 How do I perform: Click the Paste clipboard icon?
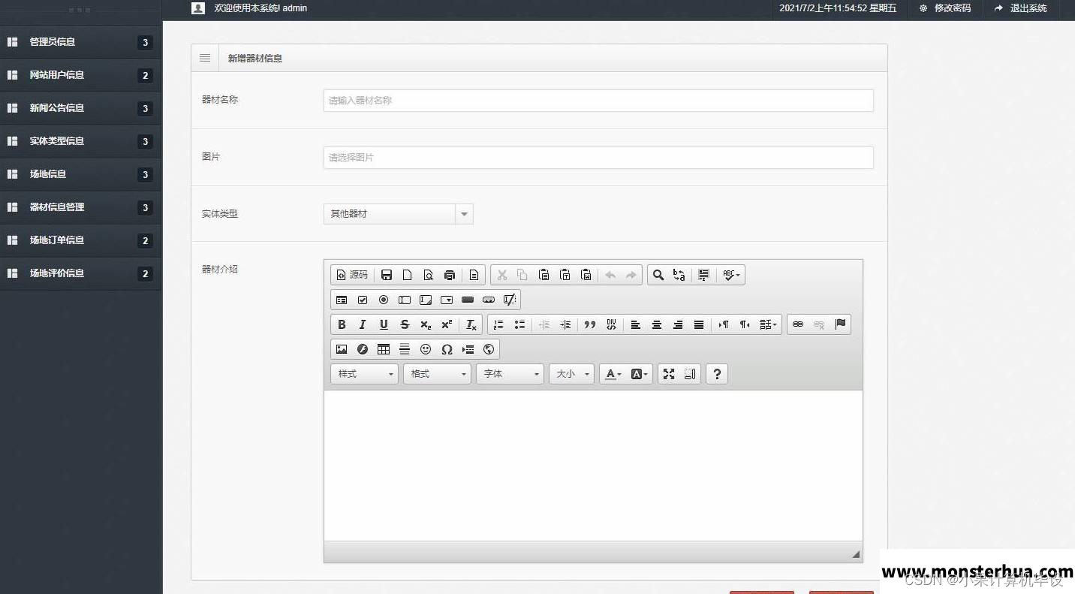click(544, 275)
